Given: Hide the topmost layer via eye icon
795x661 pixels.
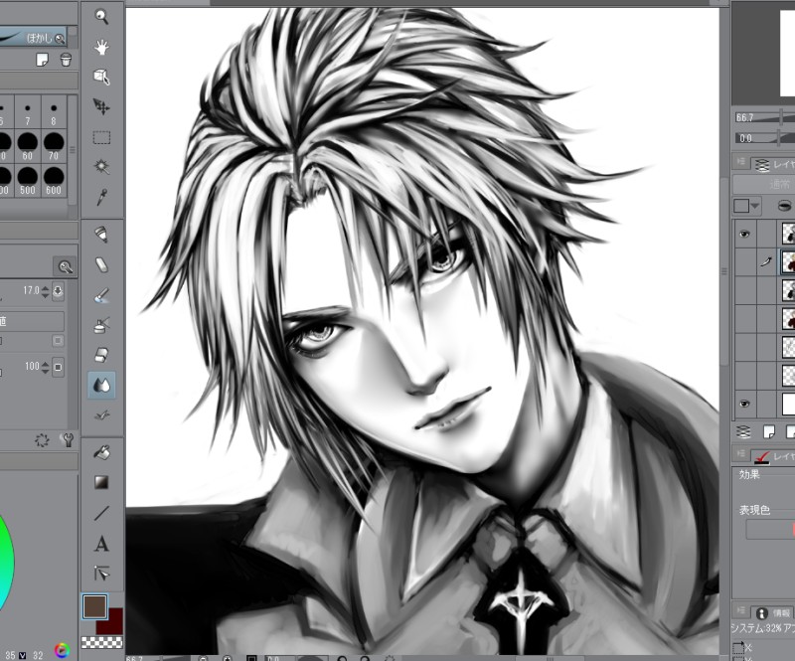Looking at the screenshot, I should (x=744, y=234).
